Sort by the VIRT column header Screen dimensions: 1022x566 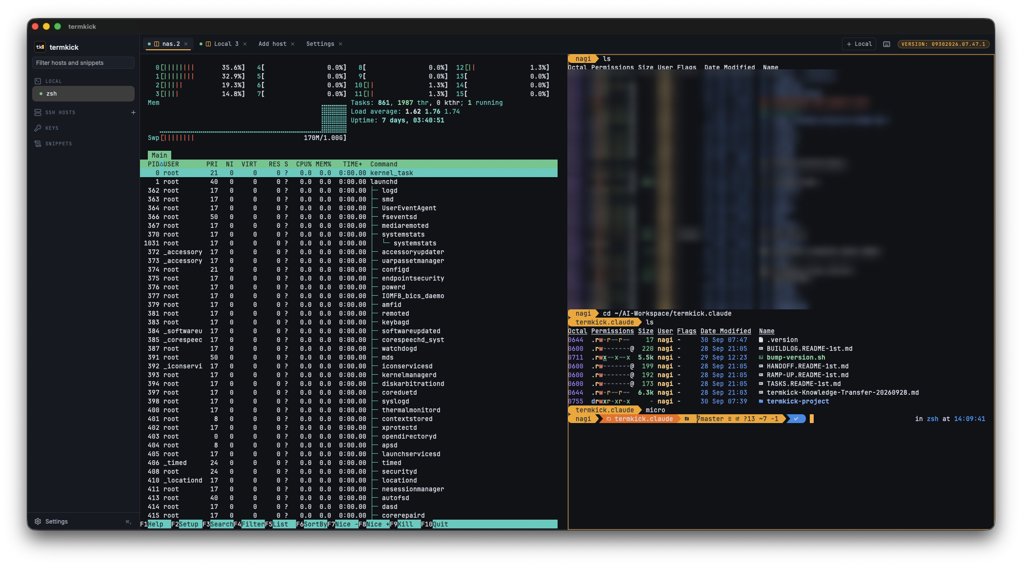(x=249, y=164)
